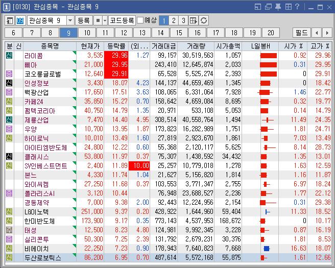Click the title bar layout icon
The width and height of the screenshot is (335, 268).
pyautogui.click(x=258, y=7)
